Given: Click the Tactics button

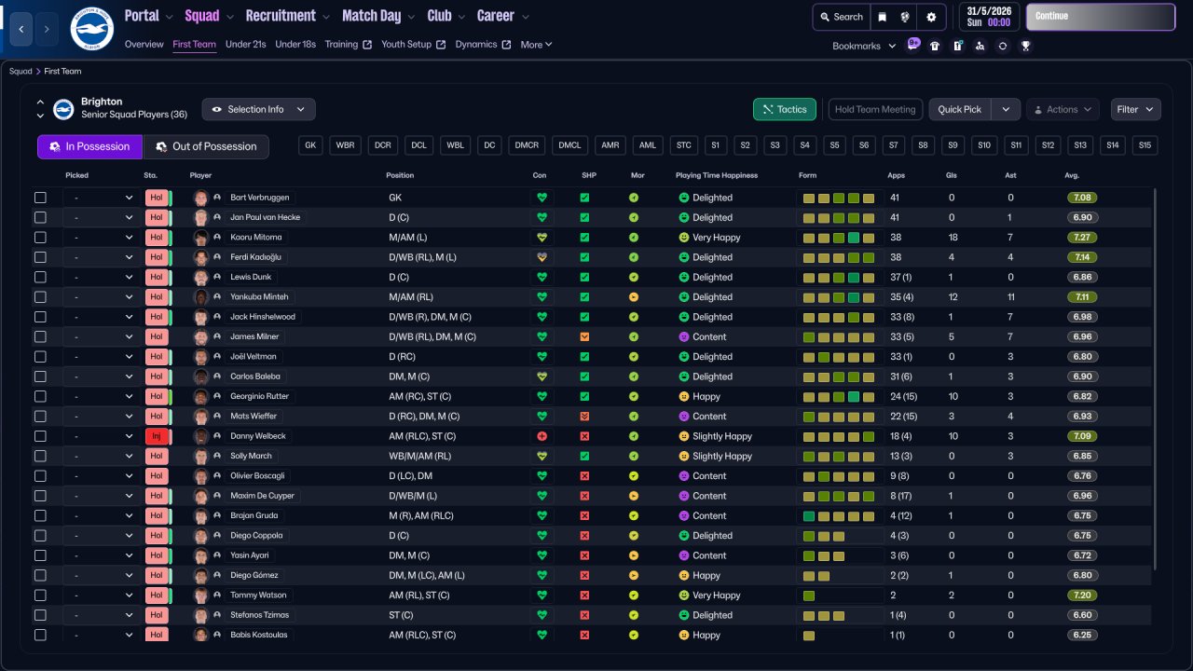Looking at the screenshot, I should point(784,109).
